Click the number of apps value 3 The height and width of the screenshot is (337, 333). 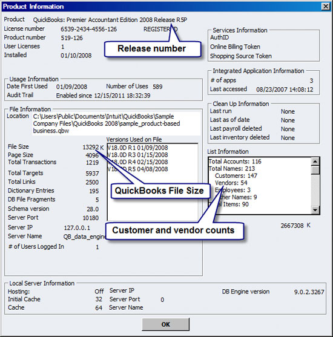click(x=311, y=80)
